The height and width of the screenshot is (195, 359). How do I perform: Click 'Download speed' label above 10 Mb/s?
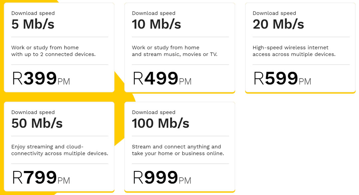point(154,13)
